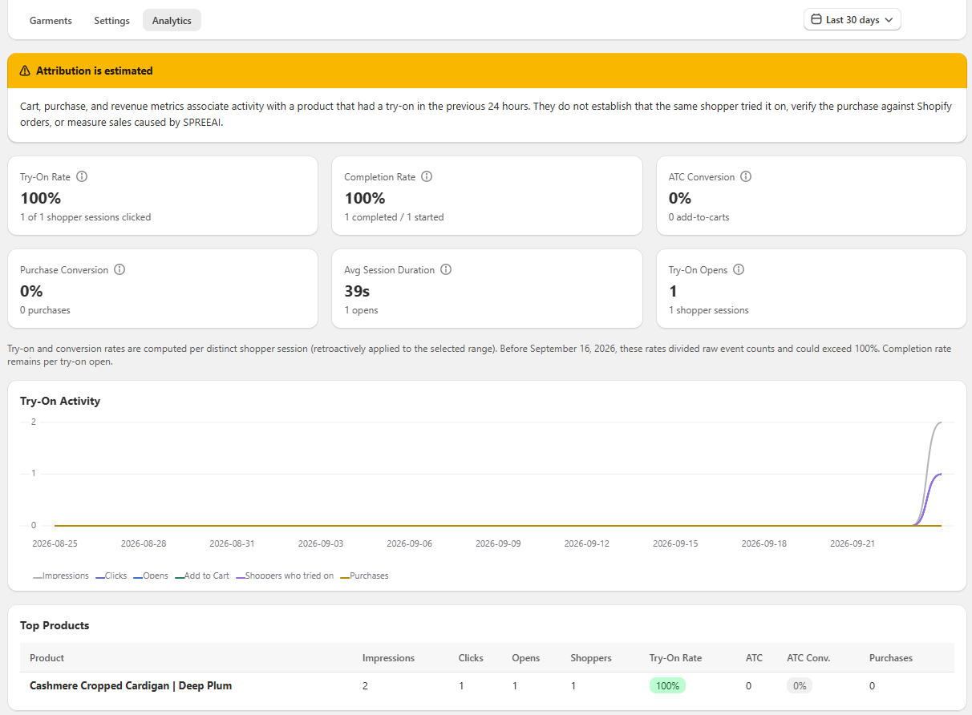
Task: Show info tooltip for Try-On Opens
Action: 739,269
